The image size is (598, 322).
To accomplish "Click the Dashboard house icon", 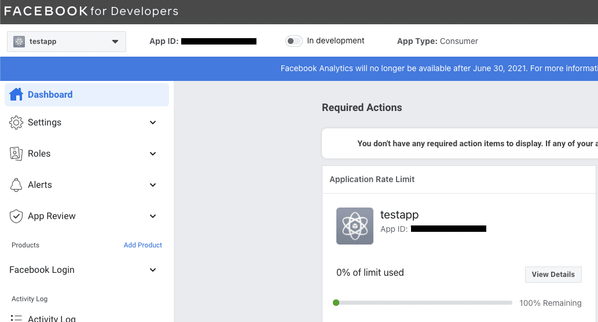I will (16, 94).
